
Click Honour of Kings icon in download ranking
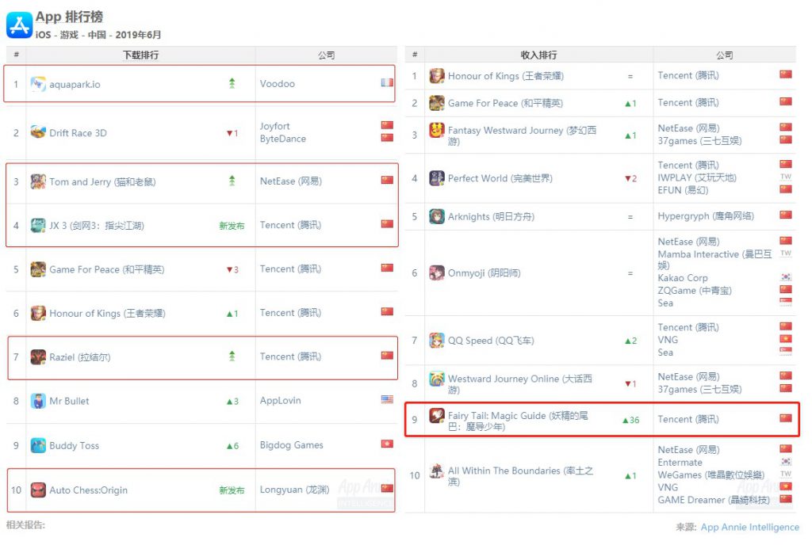(38, 313)
